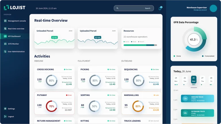Click the Settings gear icon

click(x=5, y=108)
